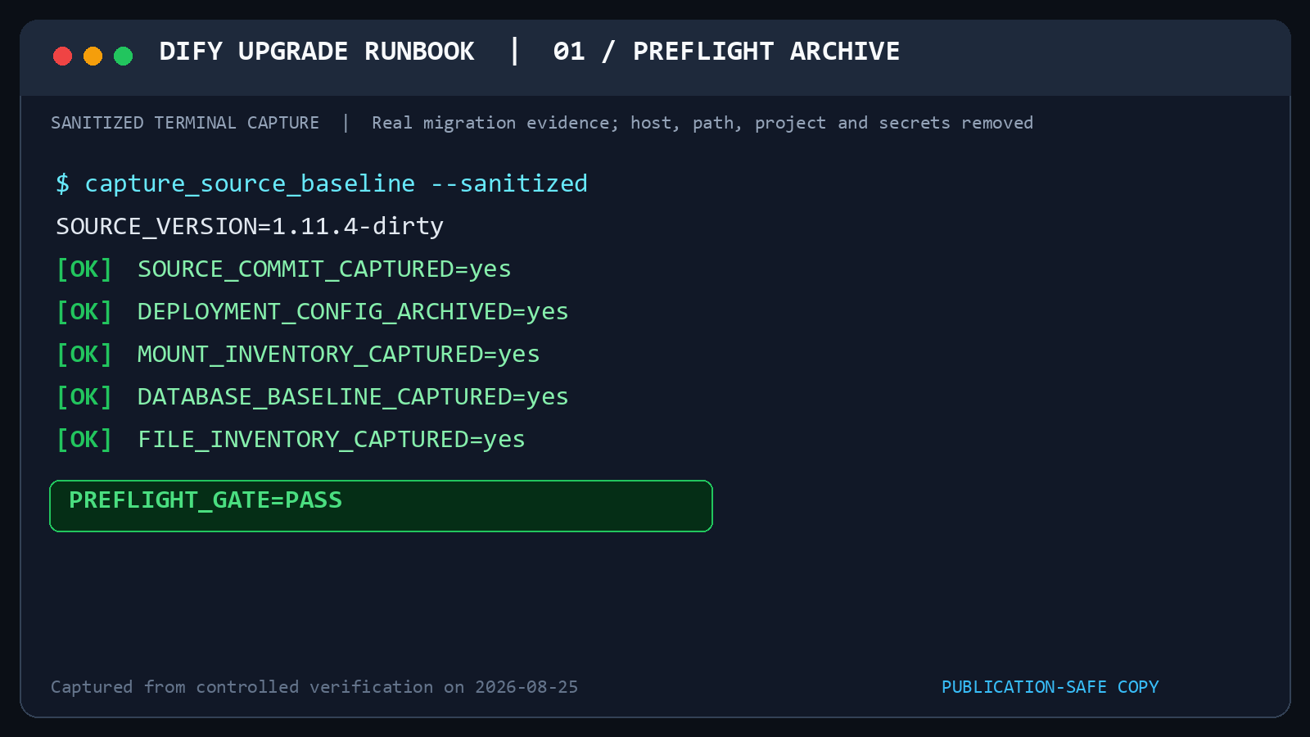Click the Captured from controlled verification footer

click(x=314, y=687)
